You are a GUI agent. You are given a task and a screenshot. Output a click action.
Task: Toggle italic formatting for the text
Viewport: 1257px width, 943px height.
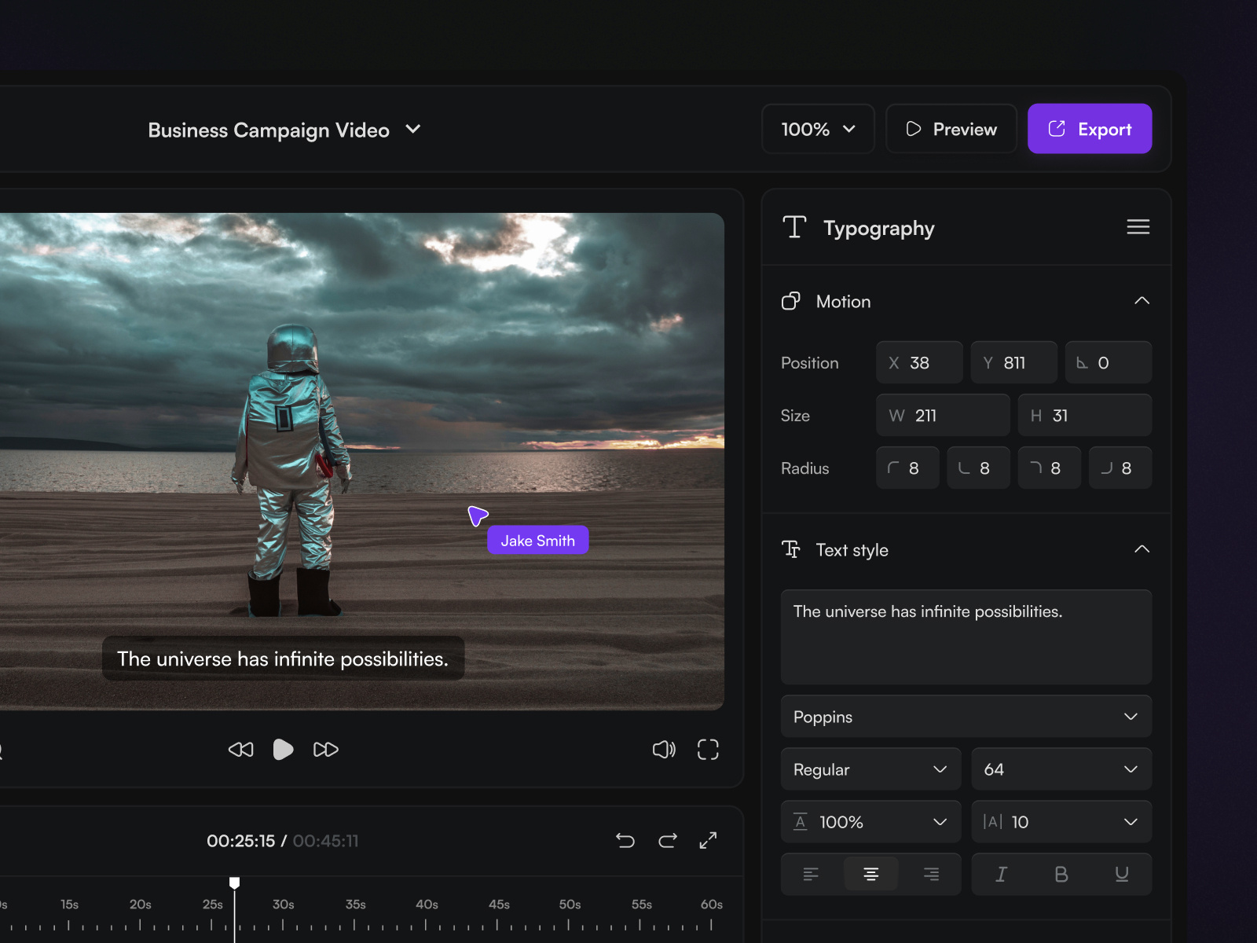pyautogui.click(x=1001, y=874)
